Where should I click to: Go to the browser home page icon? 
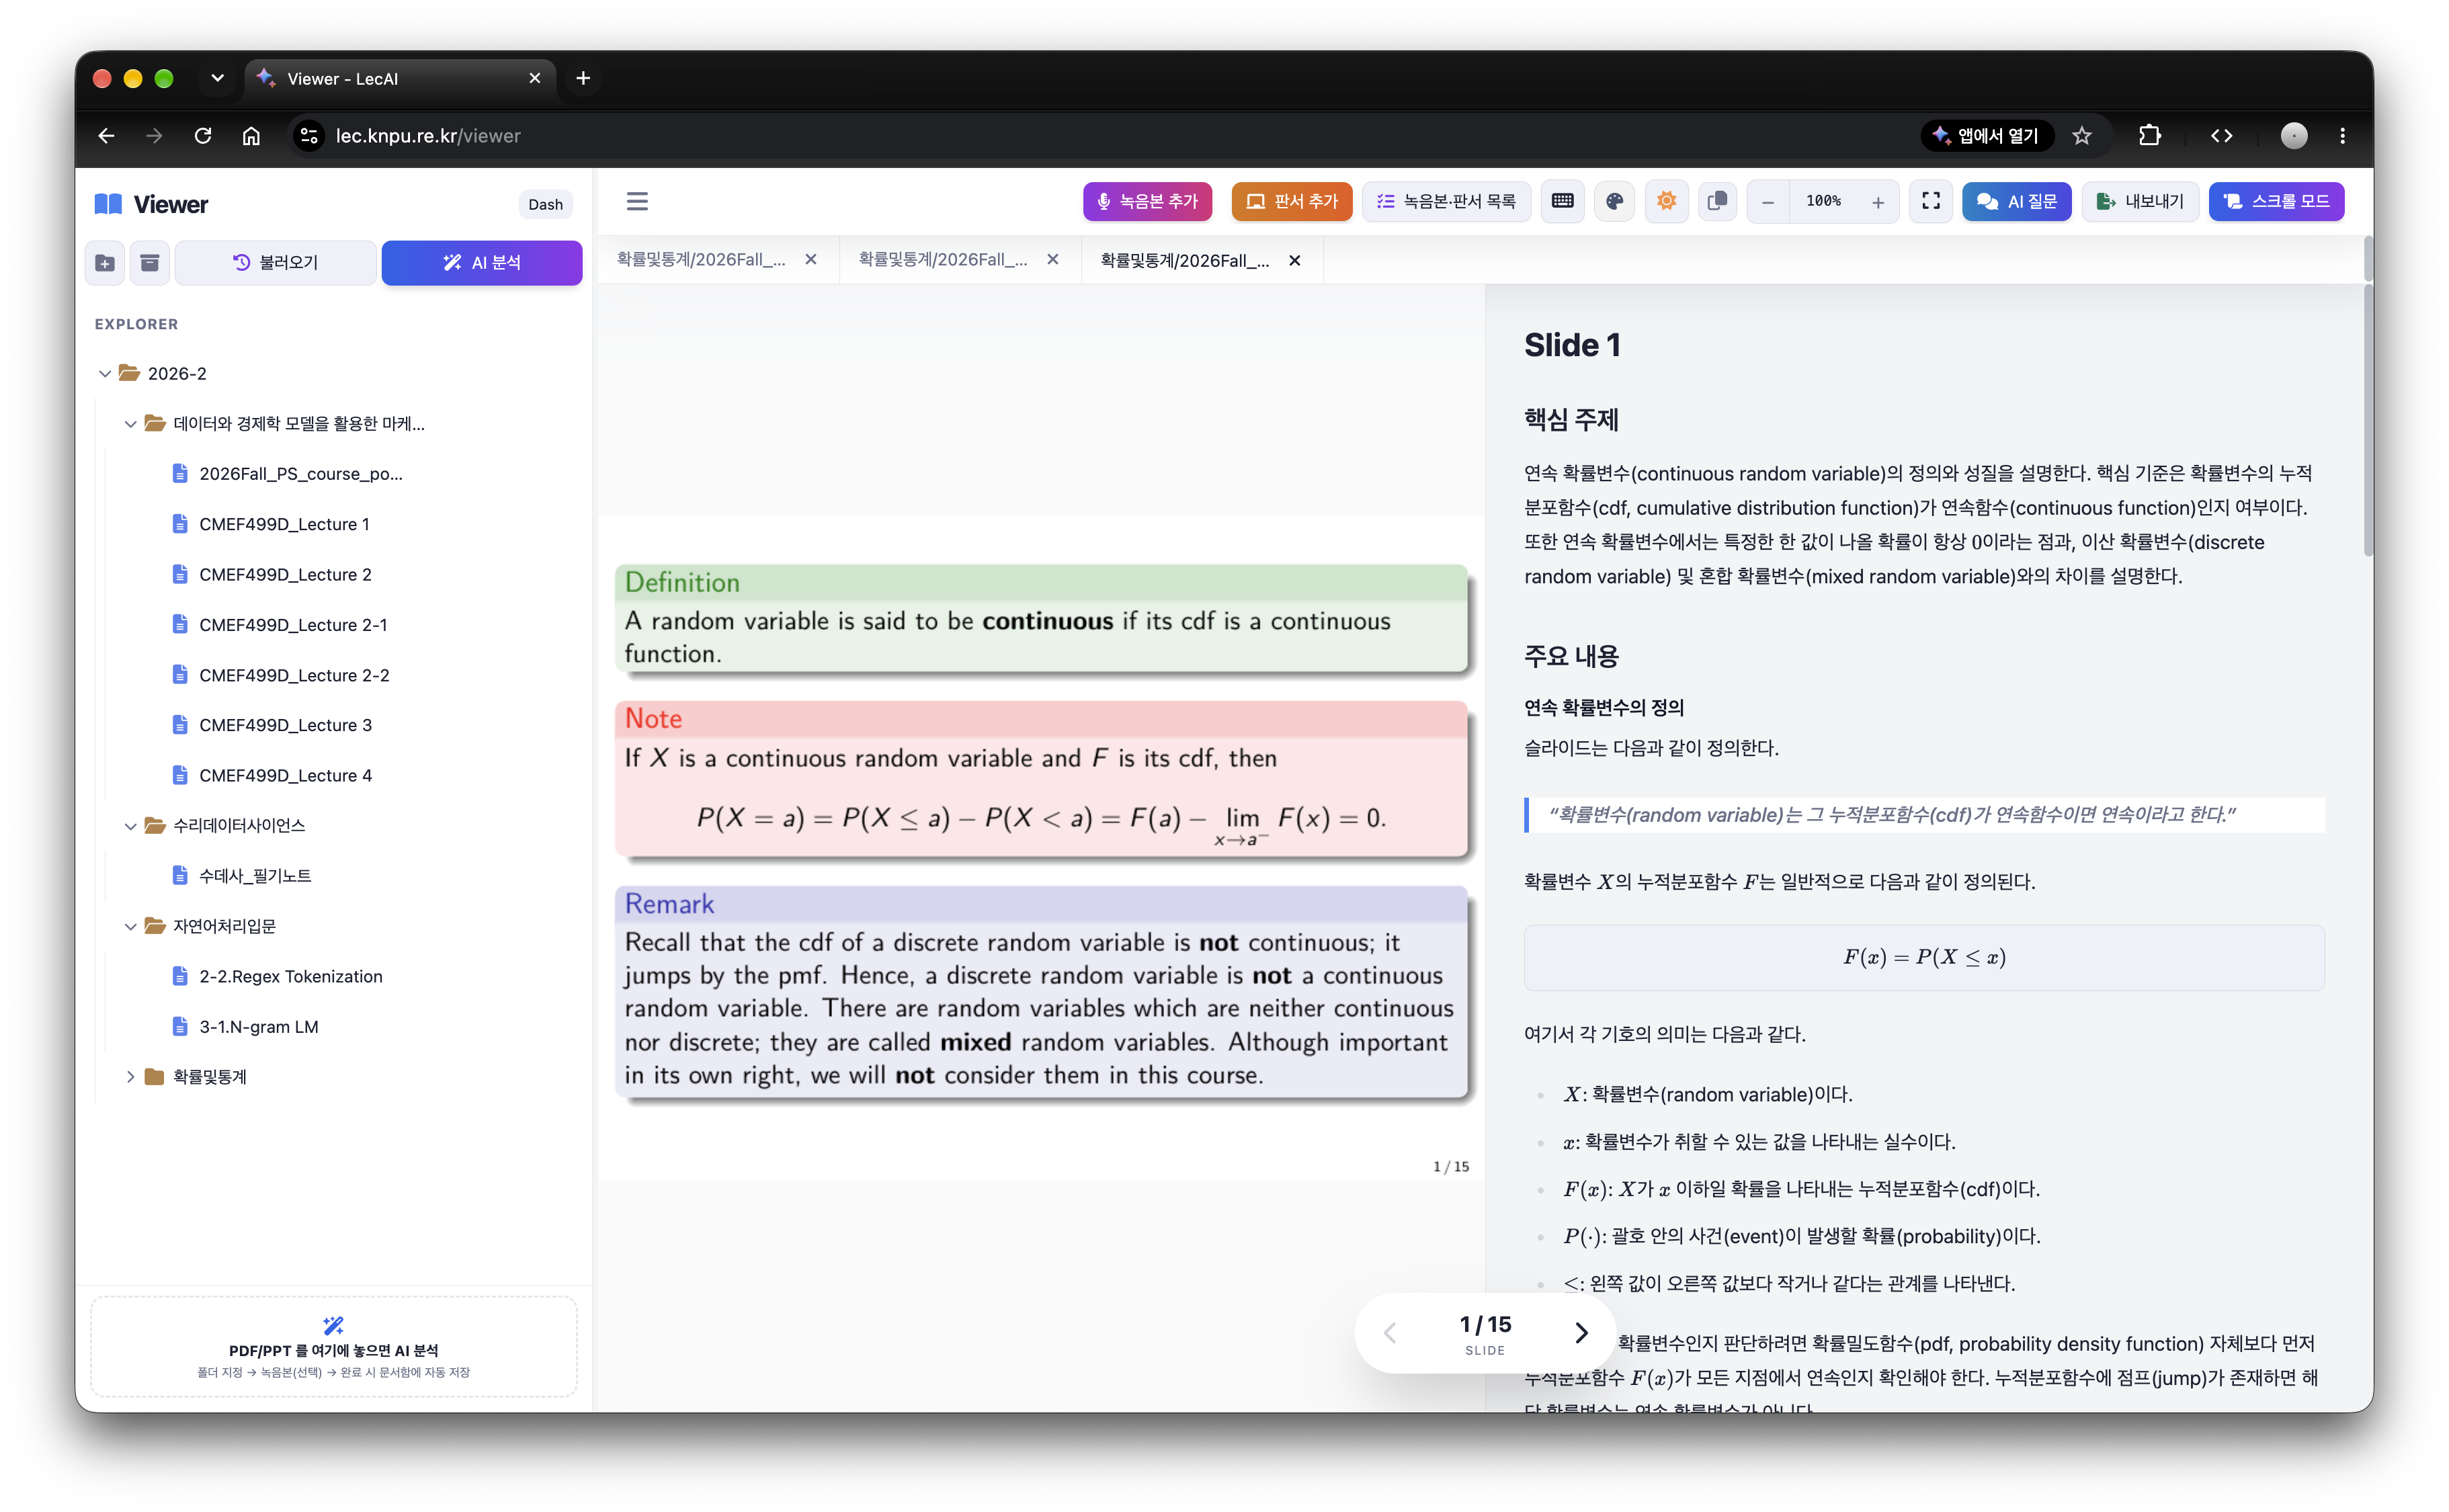[x=251, y=136]
